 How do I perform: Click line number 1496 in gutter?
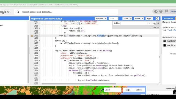[x=36, y=51]
